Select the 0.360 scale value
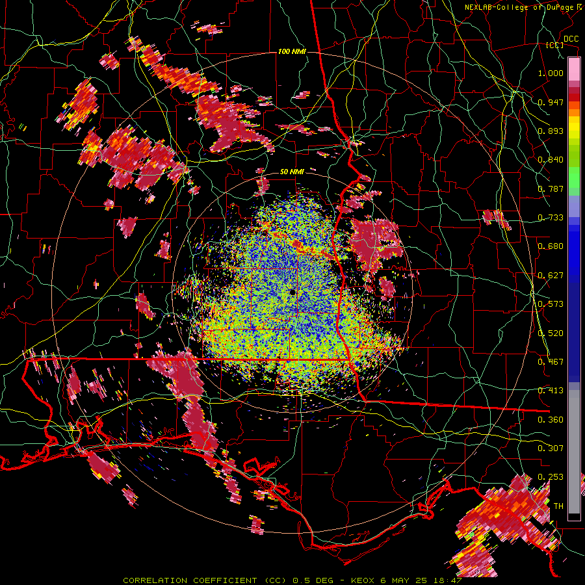585x585 pixels. pos(551,419)
